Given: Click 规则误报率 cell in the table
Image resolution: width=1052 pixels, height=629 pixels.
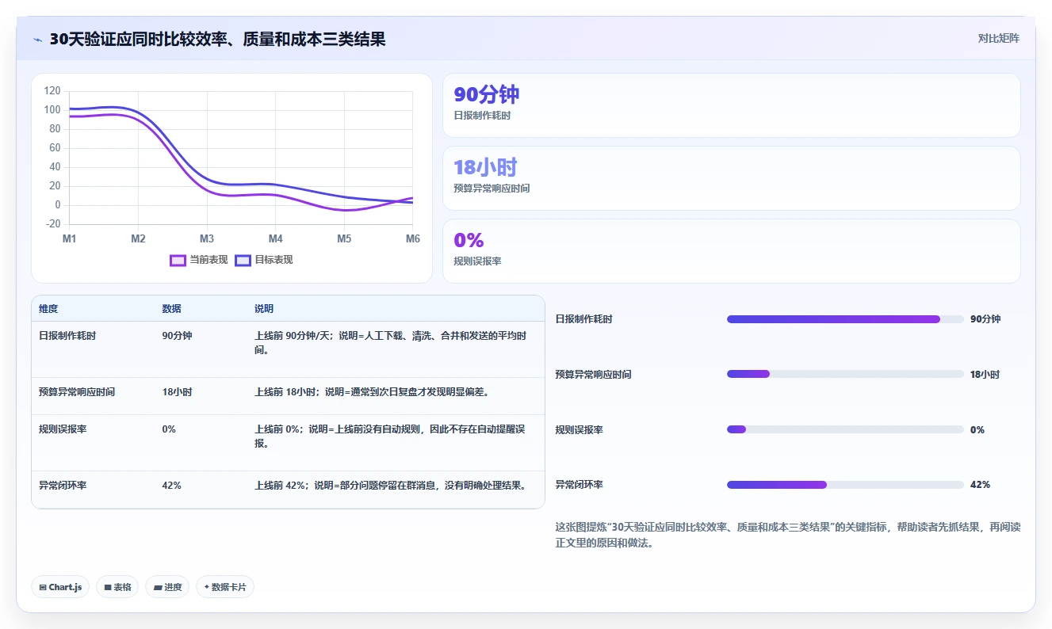Looking at the screenshot, I should [63, 429].
